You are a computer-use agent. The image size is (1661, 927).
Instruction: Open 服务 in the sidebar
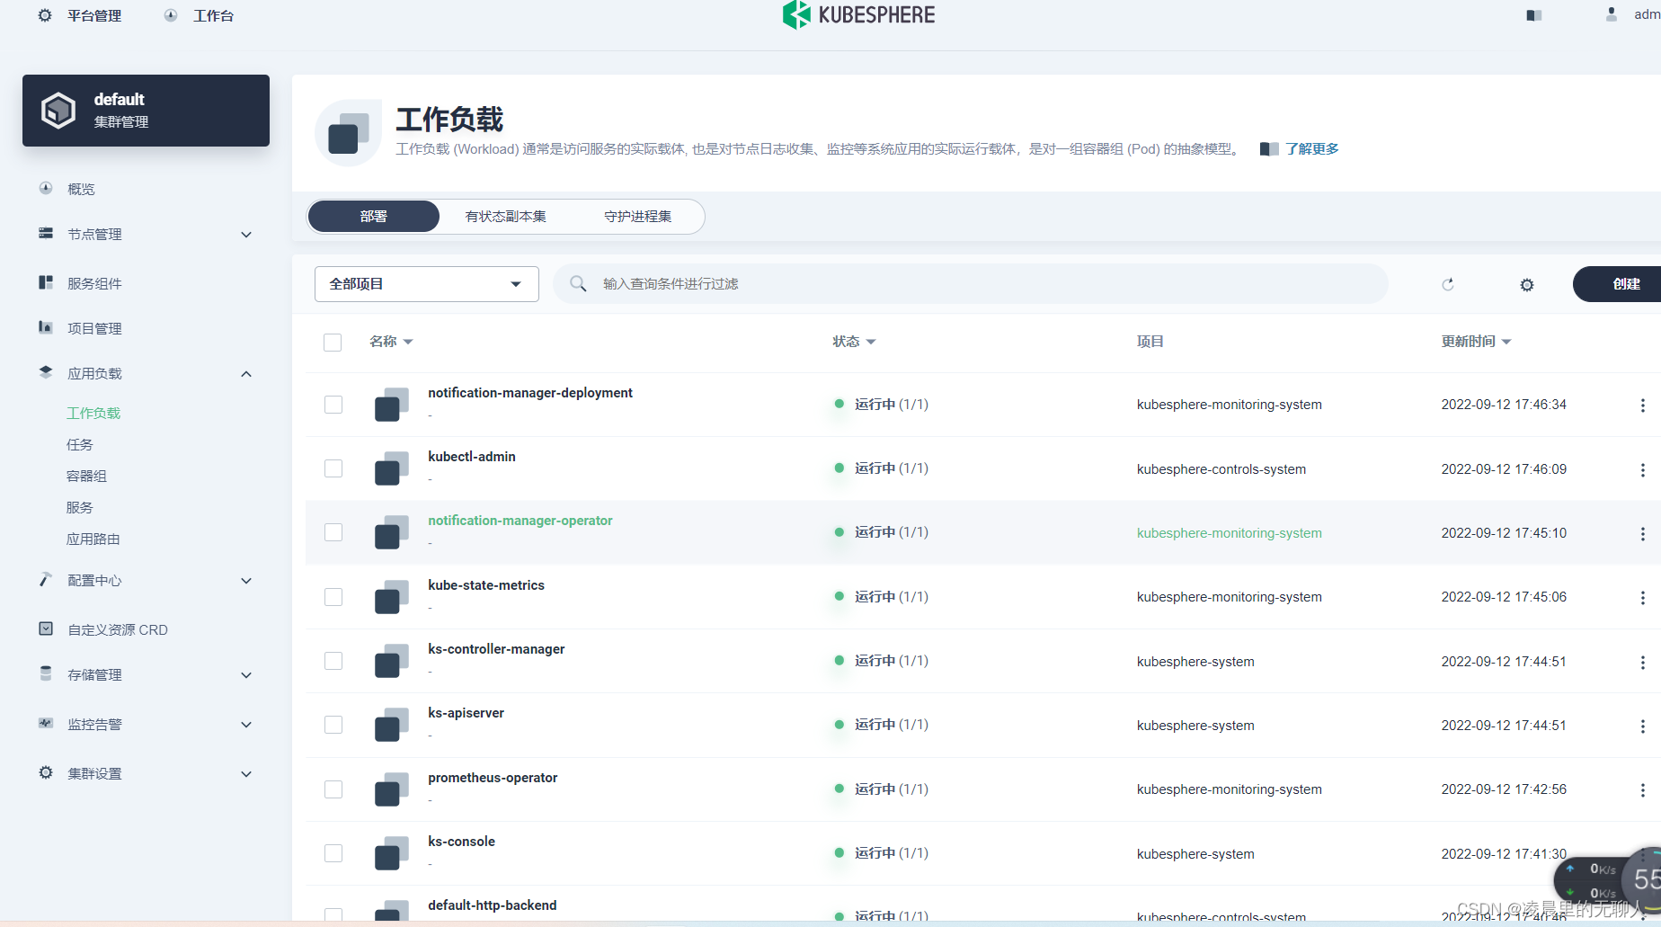point(80,508)
